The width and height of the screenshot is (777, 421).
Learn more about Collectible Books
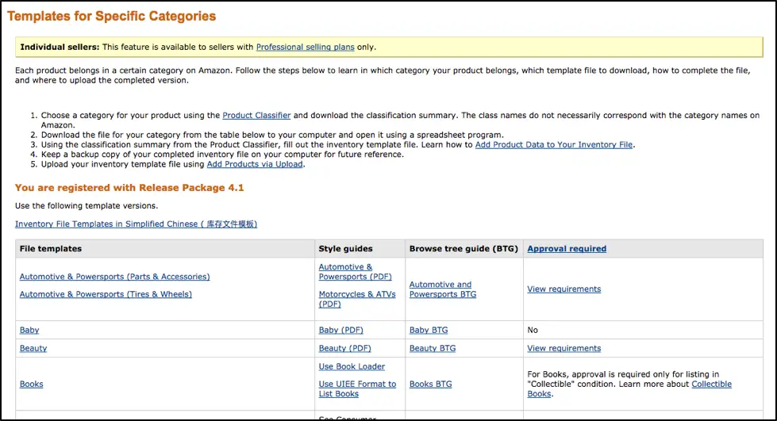pyautogui.click(x=711, y=385)
